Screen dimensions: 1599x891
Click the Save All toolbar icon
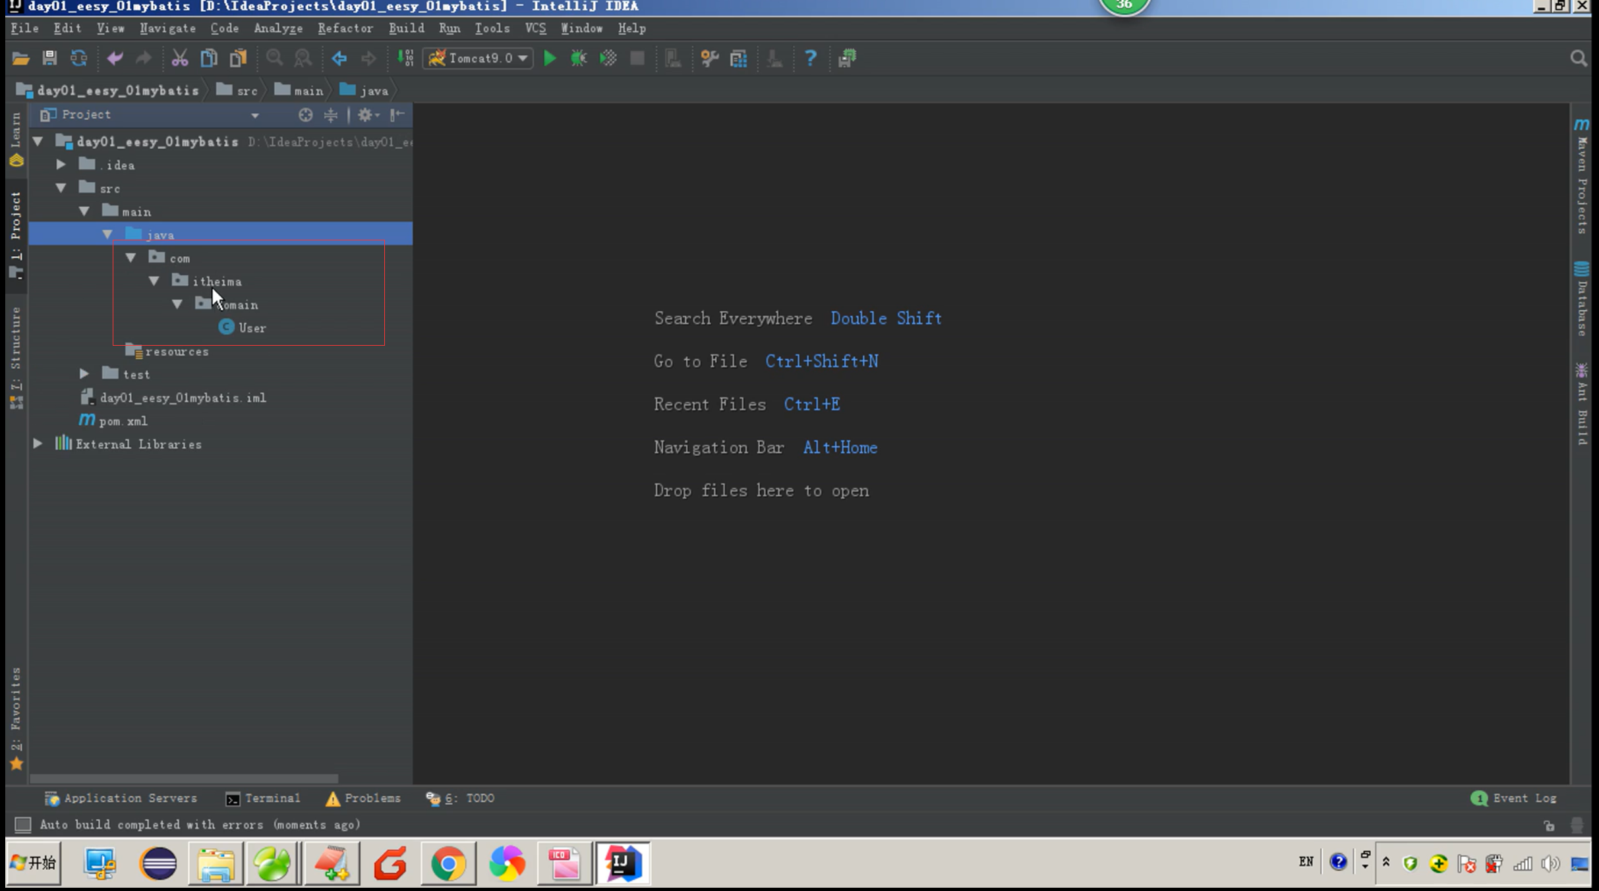pyautogui.click(x=49, y=58)
